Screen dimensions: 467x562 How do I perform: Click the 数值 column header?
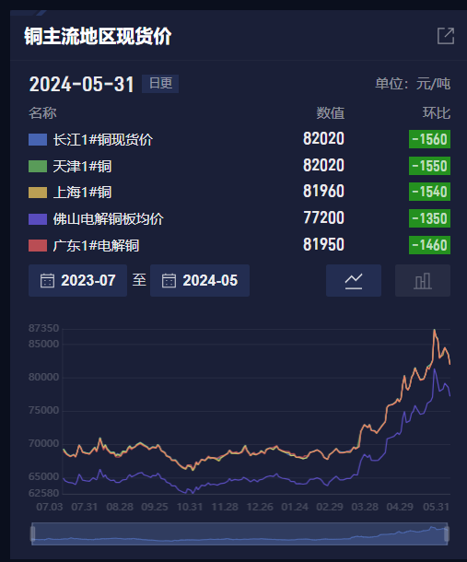click(x=330, y=113)
